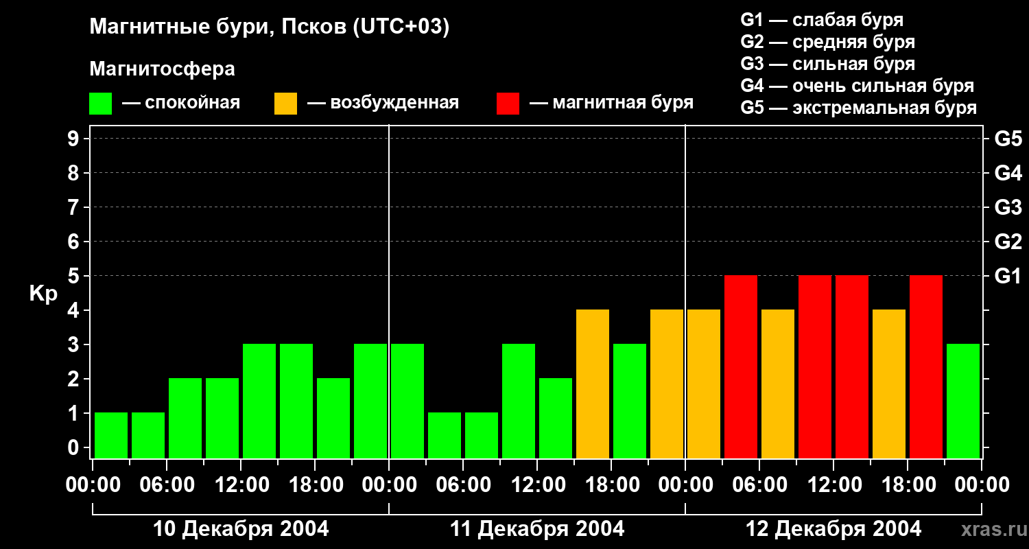
Task: Click the '12 Декабря 2004' date label
Action: [x=833, y=529]
